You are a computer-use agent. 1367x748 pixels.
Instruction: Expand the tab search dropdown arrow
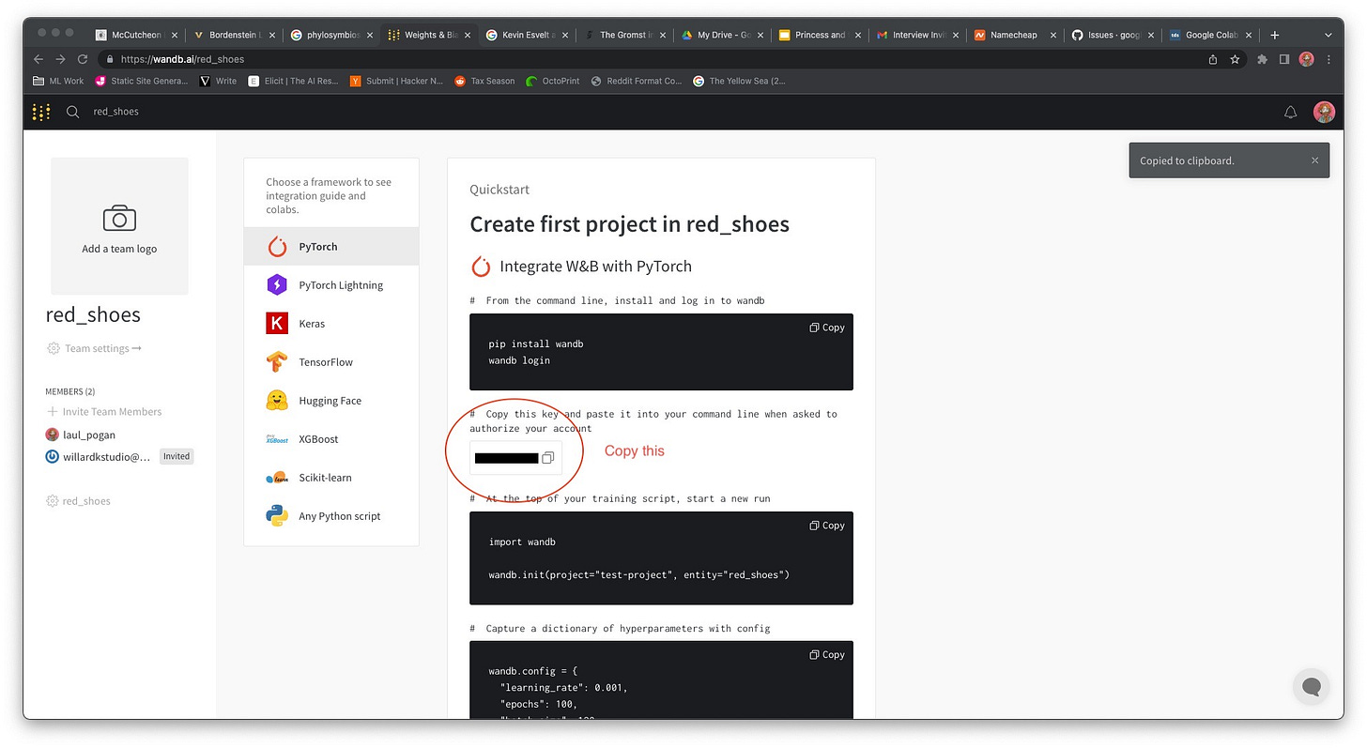click(x=1328, y=35)
